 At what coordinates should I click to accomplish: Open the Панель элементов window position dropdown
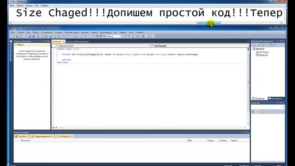tap(43, 41)
